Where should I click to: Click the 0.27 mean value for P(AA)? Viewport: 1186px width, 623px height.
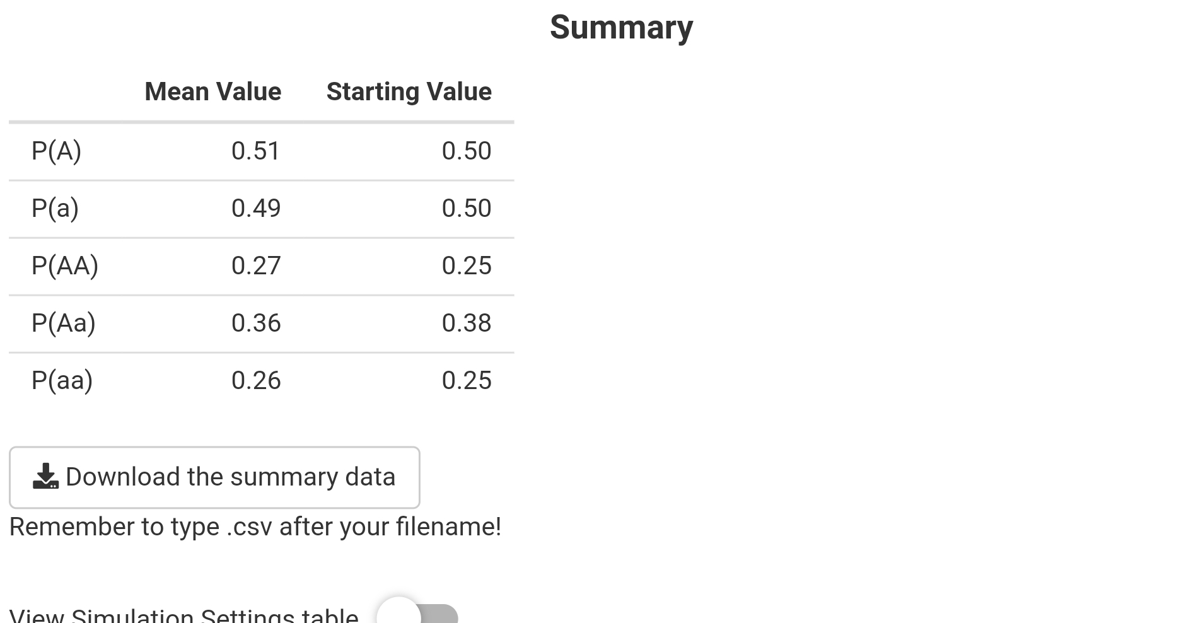[x=255, y=265]
